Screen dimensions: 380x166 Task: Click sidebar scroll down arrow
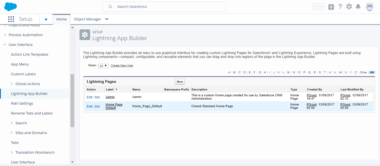coord(72,162)
